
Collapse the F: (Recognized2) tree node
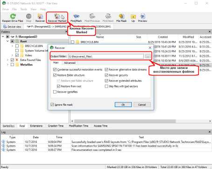tap(3, 37)
